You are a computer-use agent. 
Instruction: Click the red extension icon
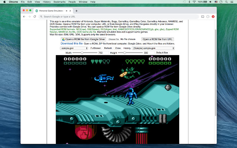pos(213,17)
